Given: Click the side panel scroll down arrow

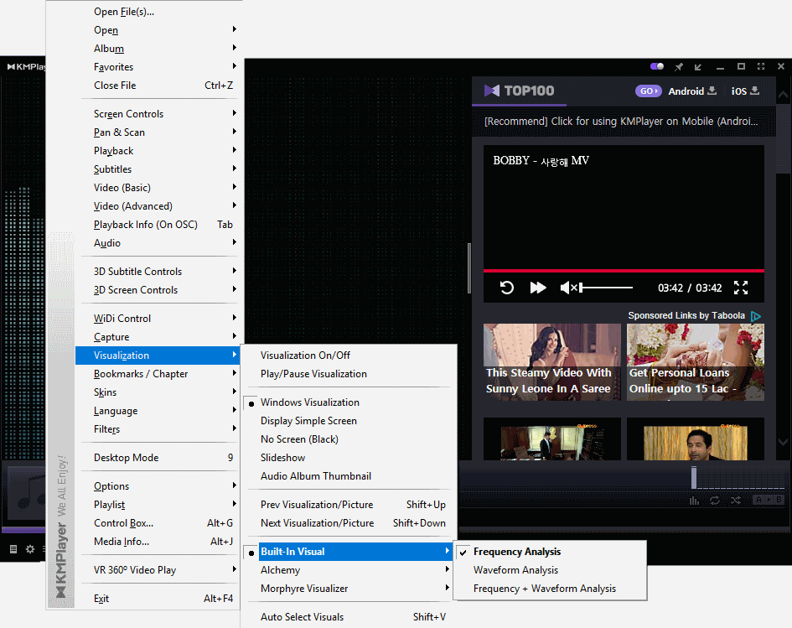Looking at the screenshot, I should 783,442.
